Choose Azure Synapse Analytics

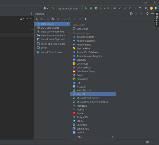[93, 56]
